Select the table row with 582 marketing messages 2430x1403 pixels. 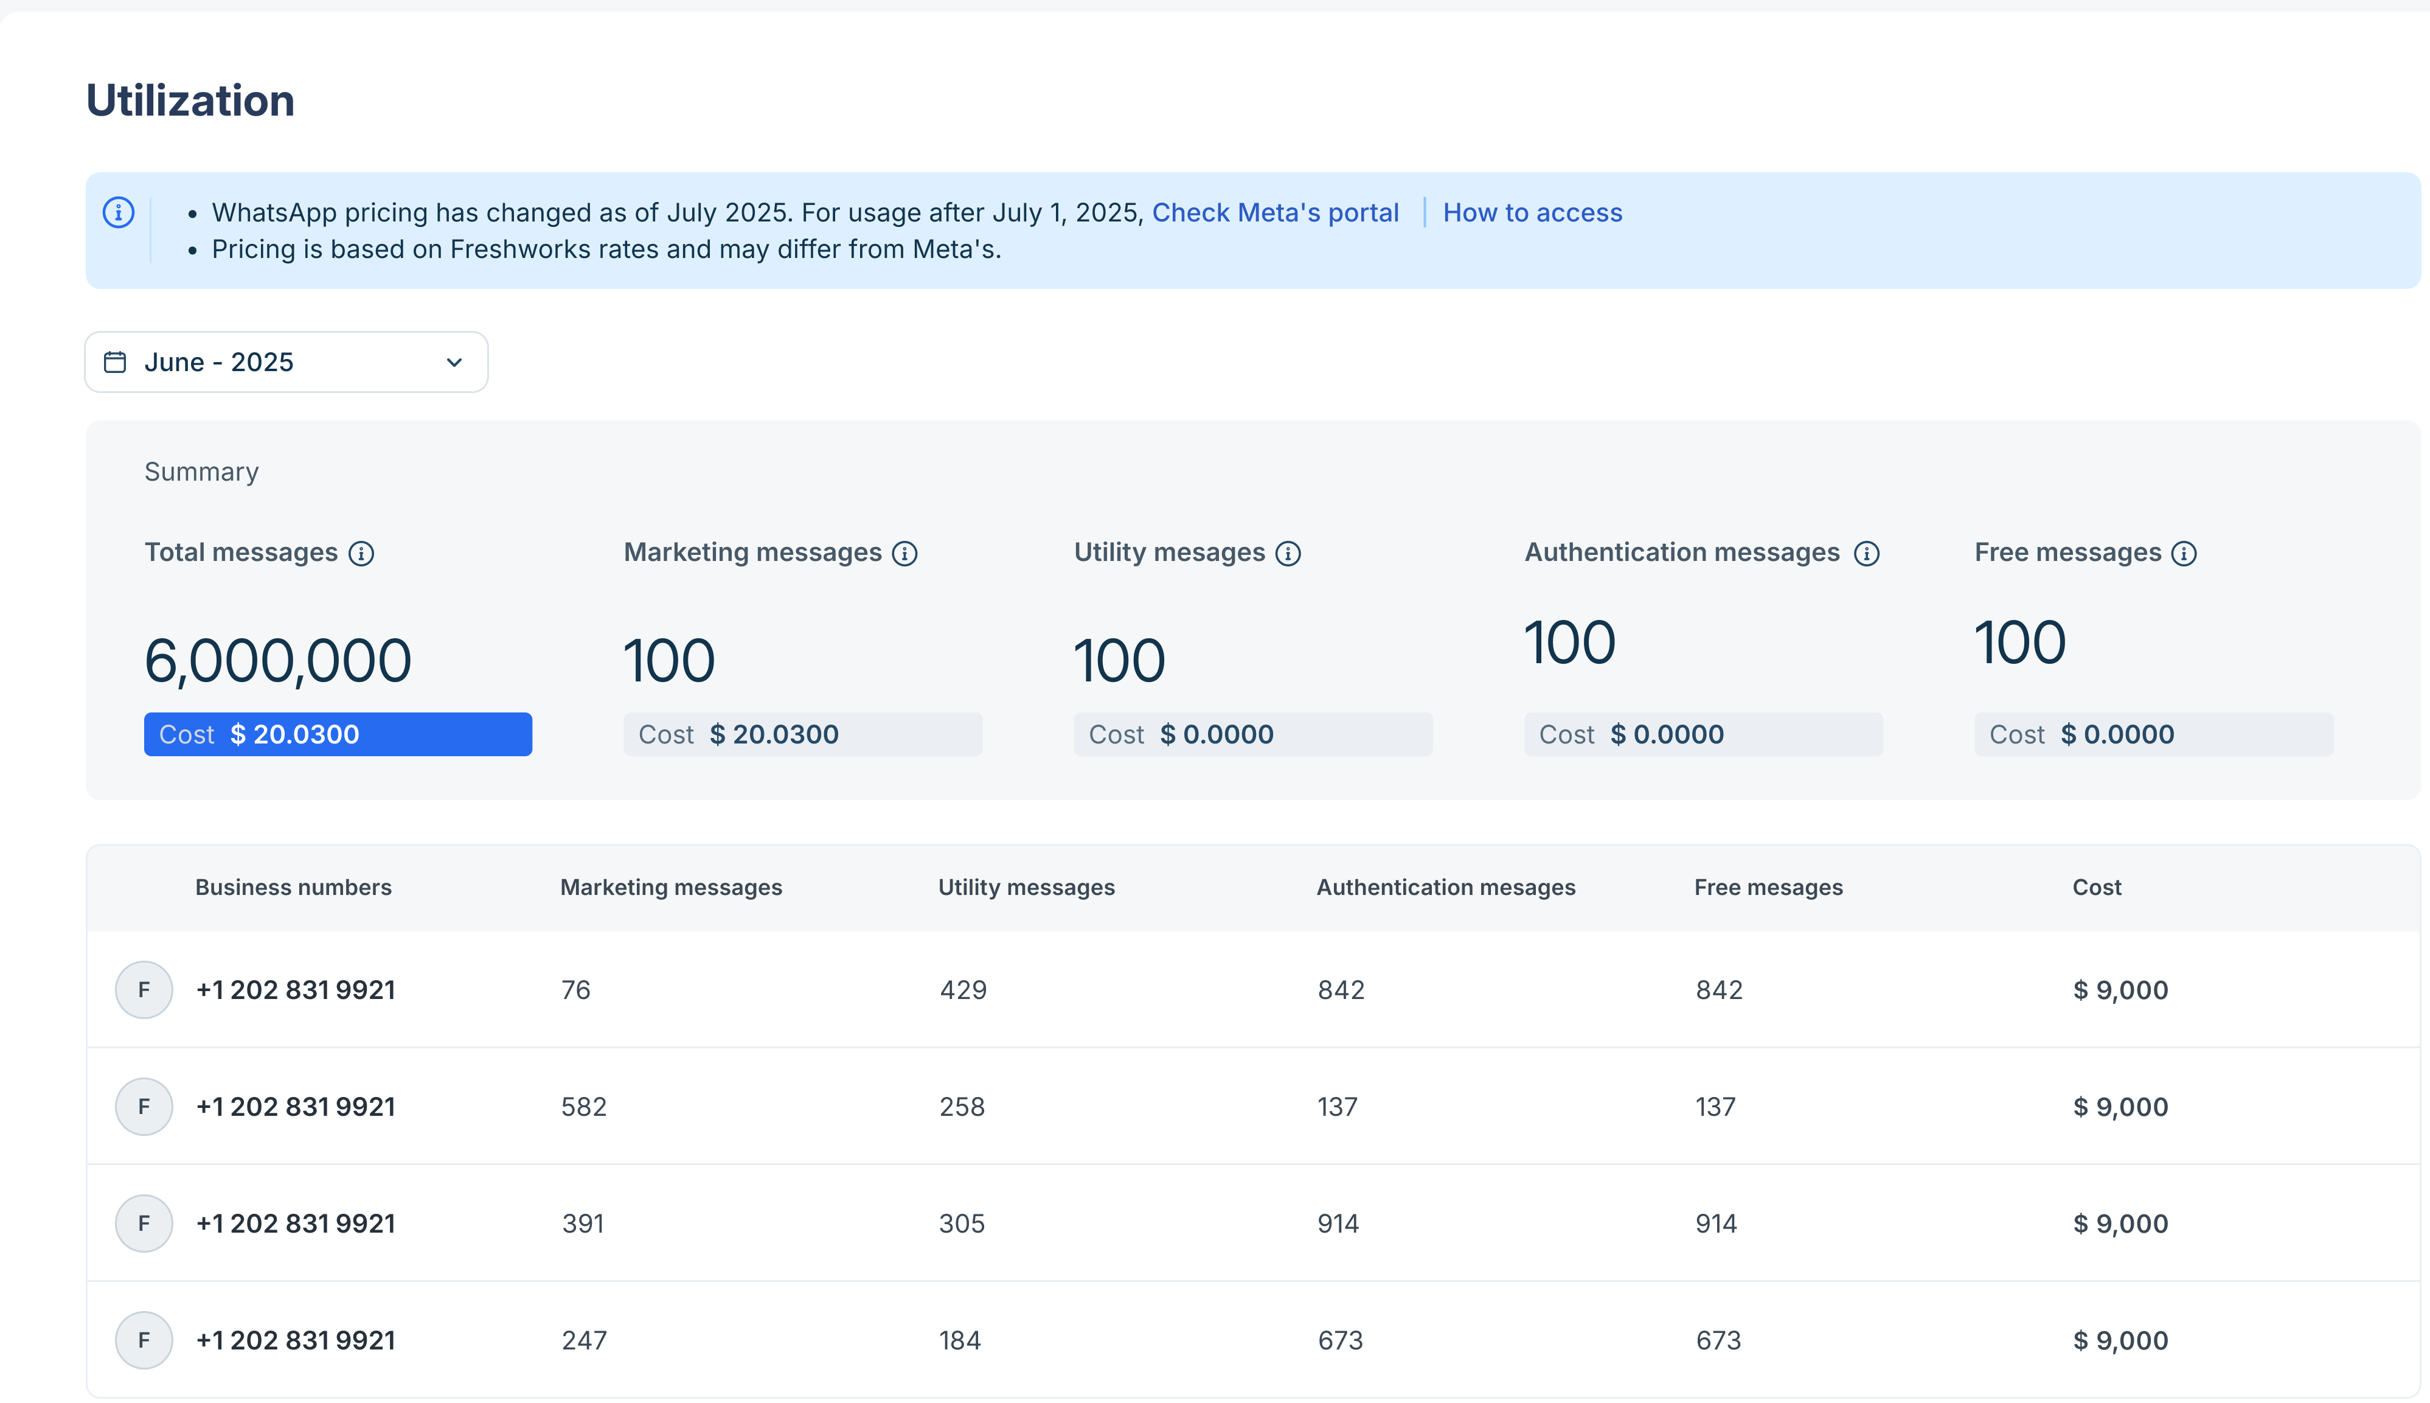pos(1252,1106)
